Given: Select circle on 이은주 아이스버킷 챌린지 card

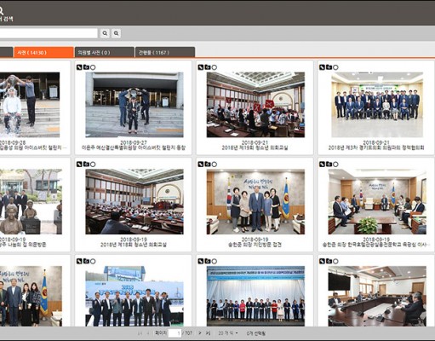Looking at the screenshot, I should coord(93,67).
